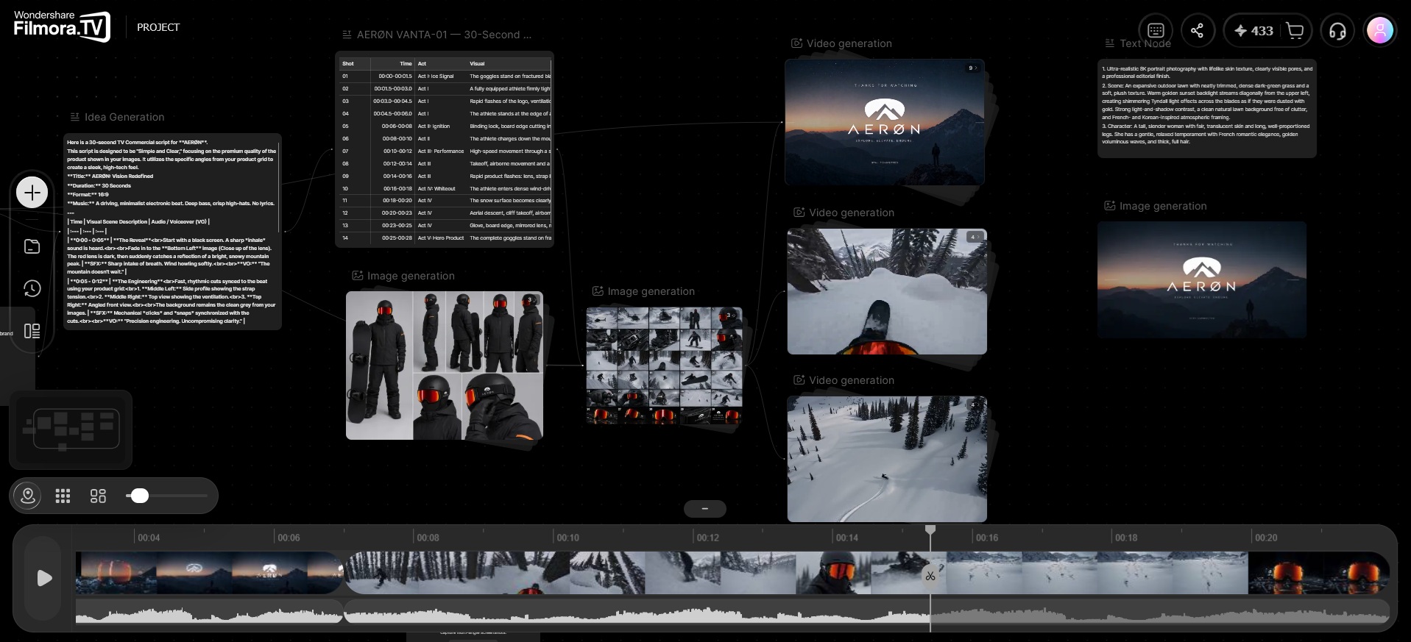Open headset customer support
Screen dimensions: 1411x642
coord(1337,31)
